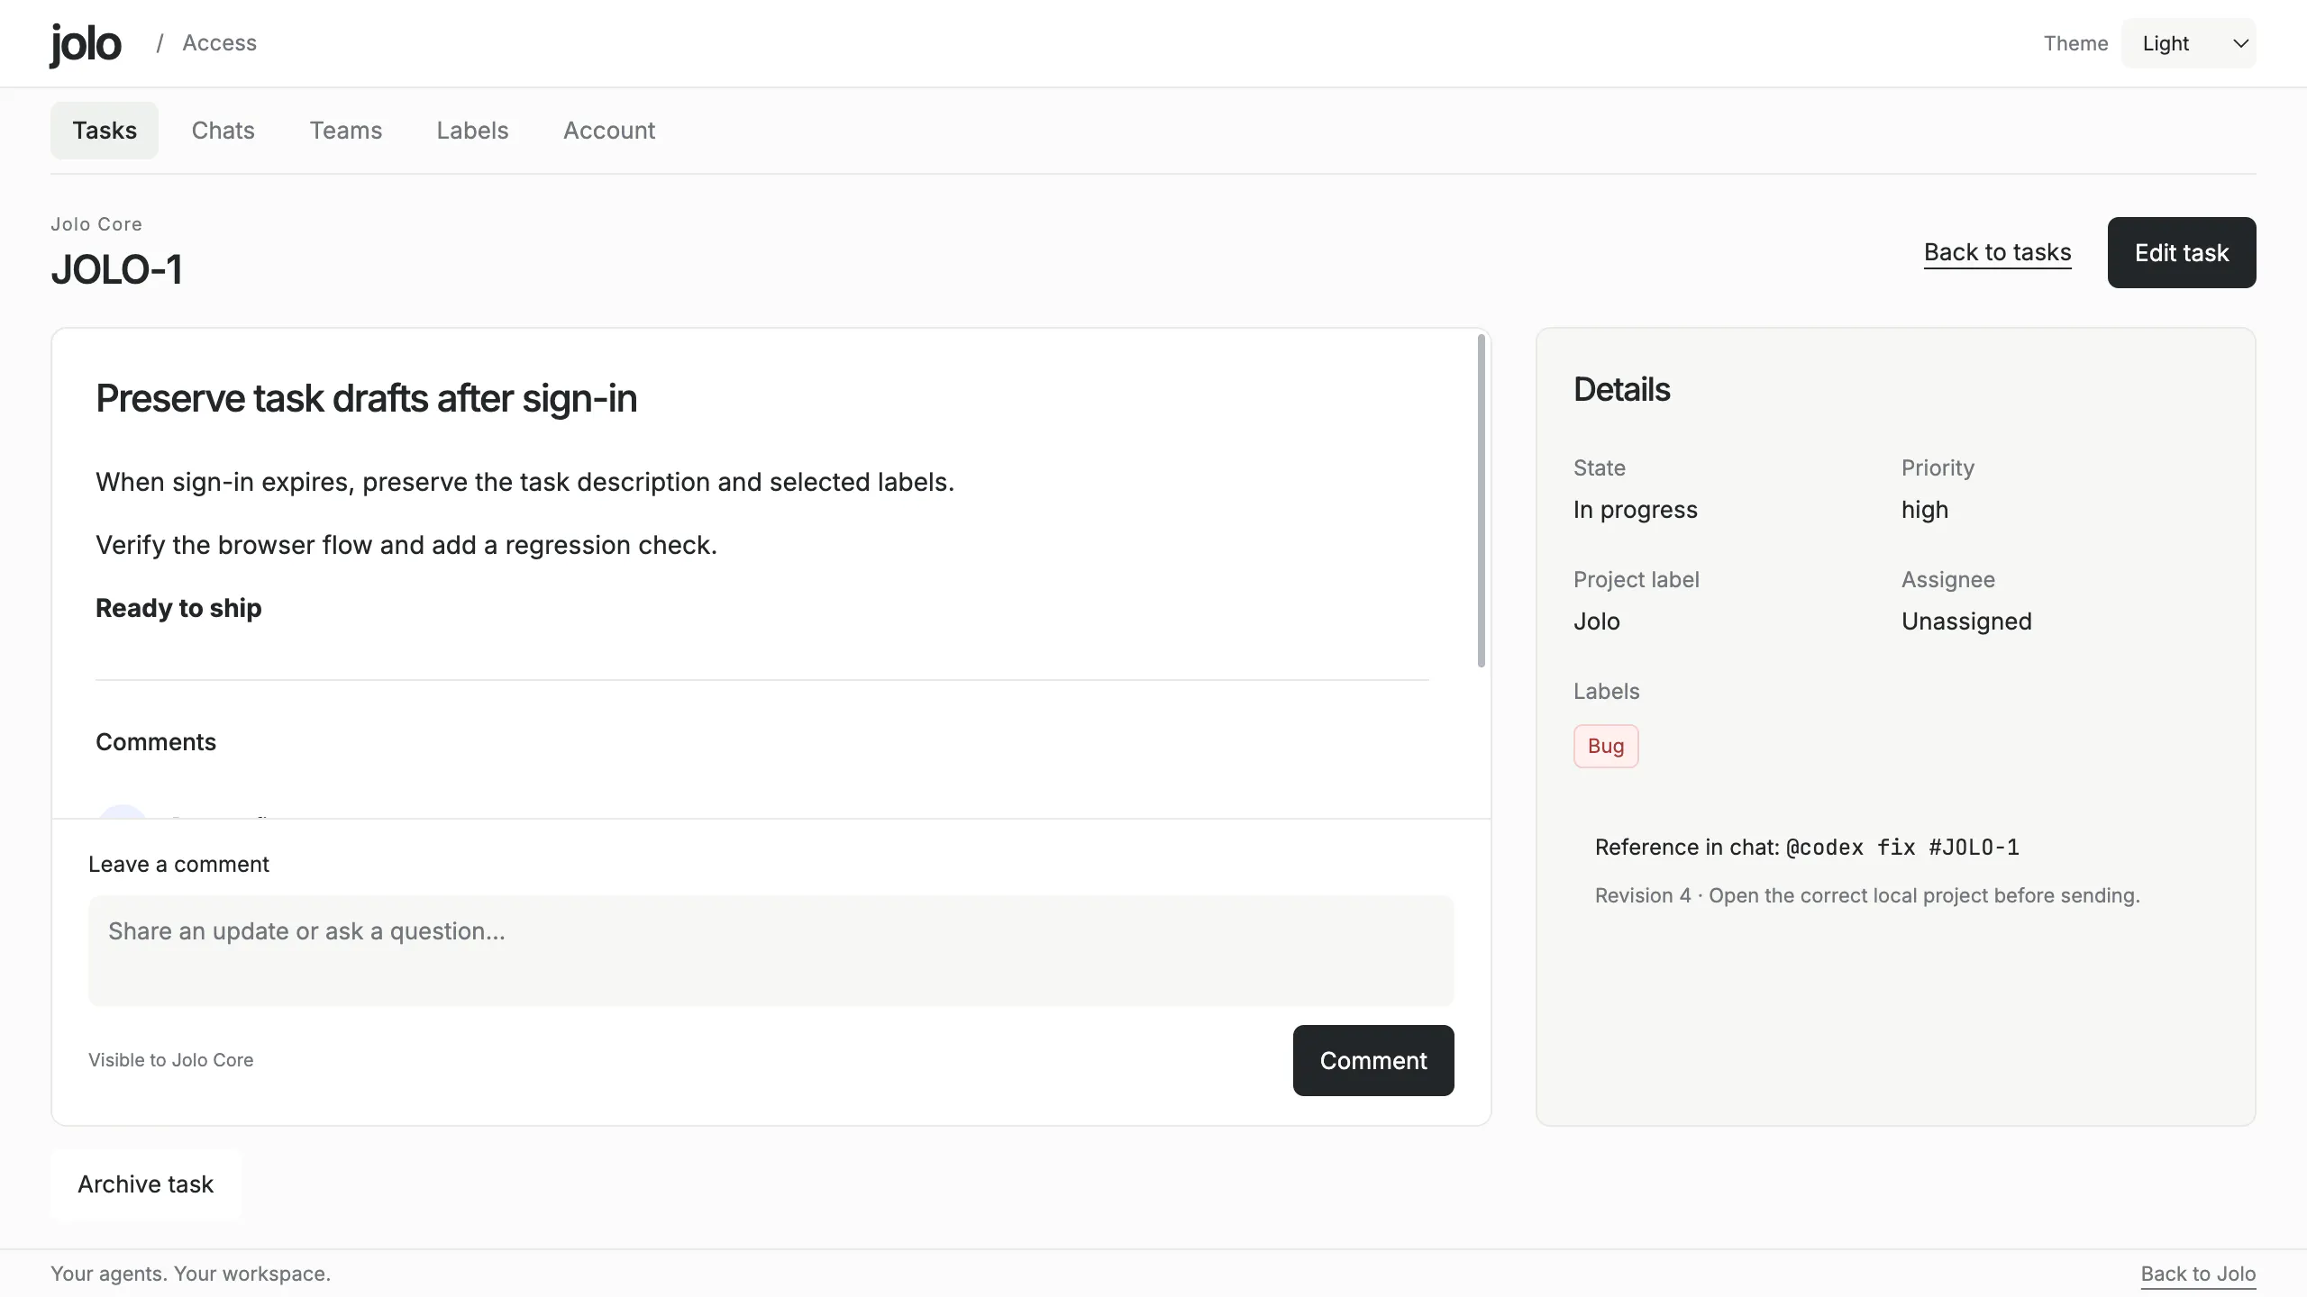The image size is (2307, 1297).
Task: Click the Archive task button
Action: 146,1184
